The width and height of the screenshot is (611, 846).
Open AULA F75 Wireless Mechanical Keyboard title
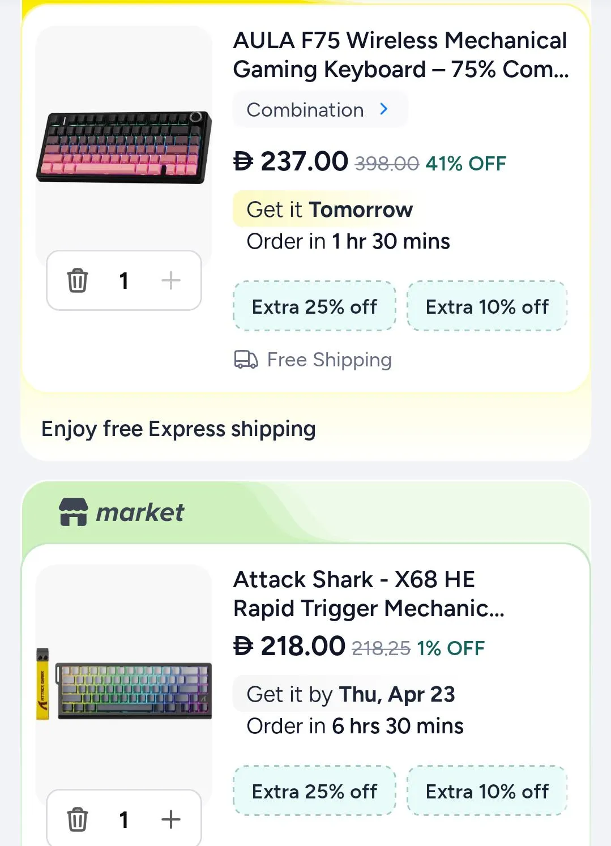400,55
